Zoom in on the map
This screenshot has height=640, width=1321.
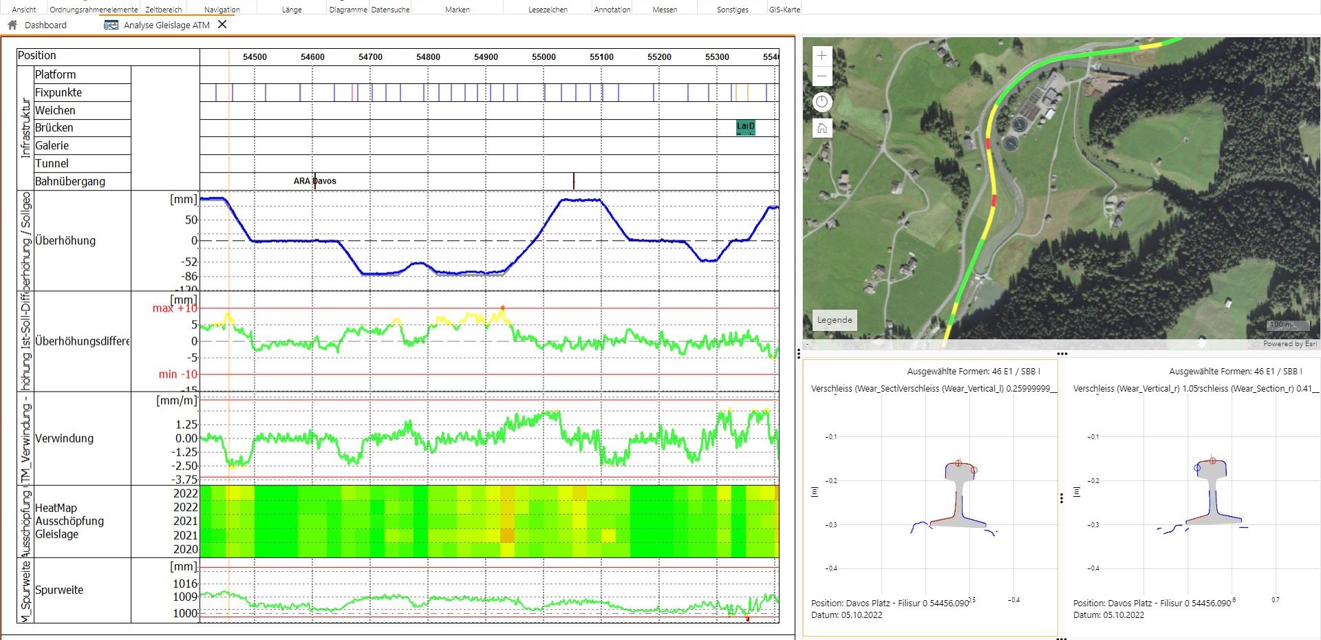(822, 56)
